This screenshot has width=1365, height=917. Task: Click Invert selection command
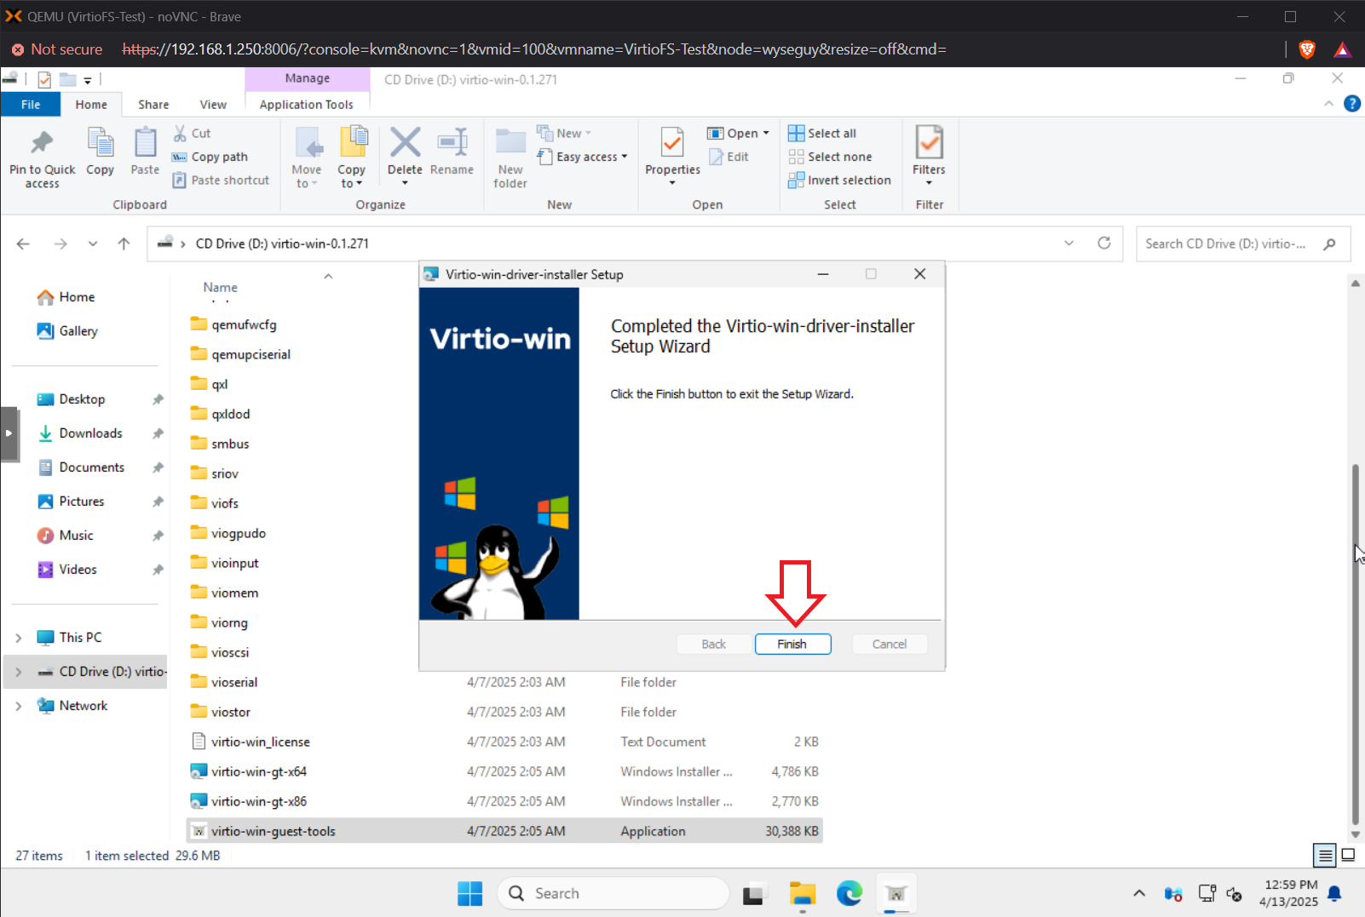coord(840,180)
